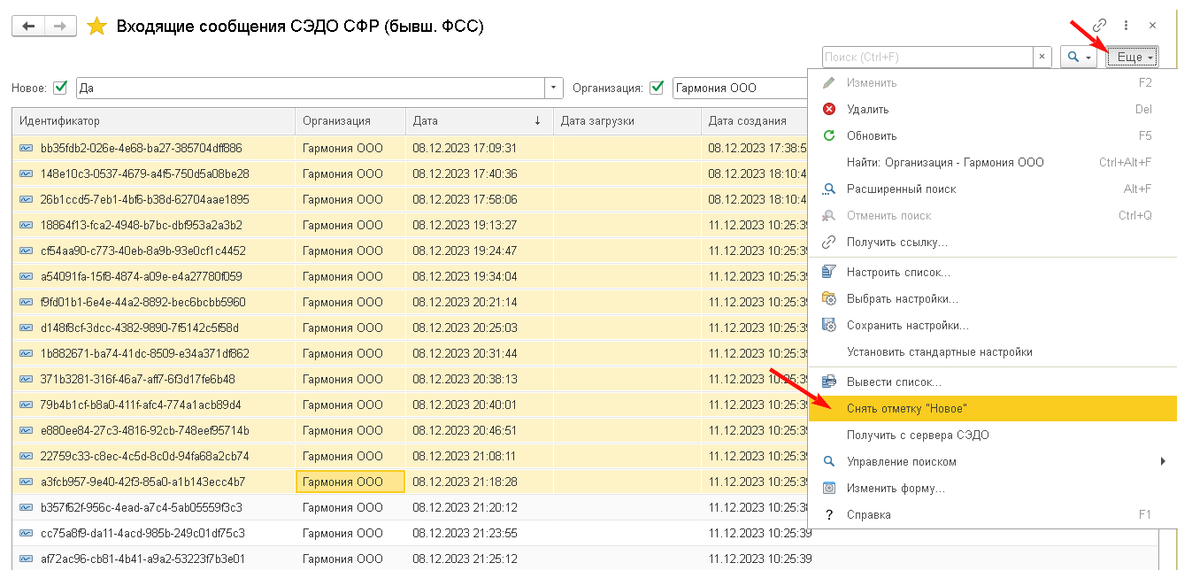Sort by the Дата column header
This screenshot has height=586, width=1192.
pos(479,121)
